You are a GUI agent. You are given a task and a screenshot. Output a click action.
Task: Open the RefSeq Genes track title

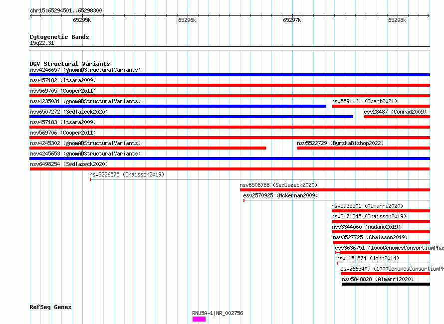[x=50, y=308]
